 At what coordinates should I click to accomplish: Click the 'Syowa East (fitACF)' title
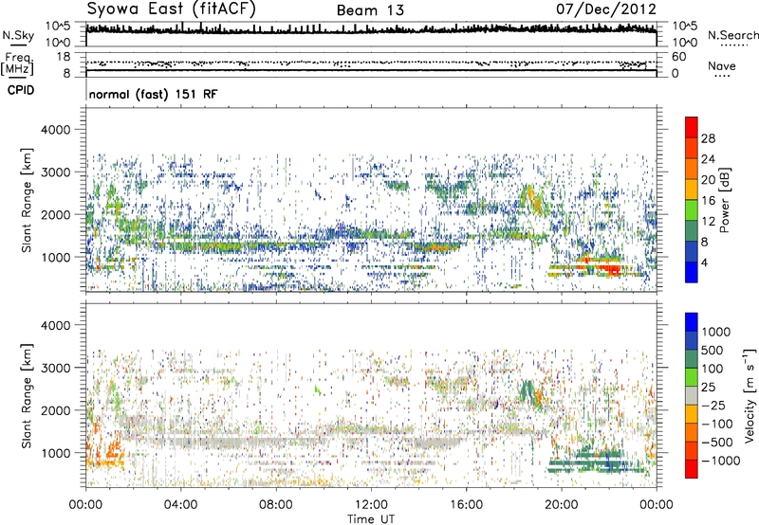click(x=171, y=9)
